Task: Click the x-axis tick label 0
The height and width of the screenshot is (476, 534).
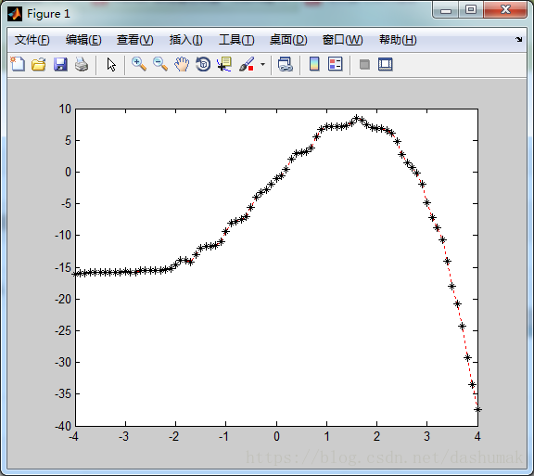Action: [276, 436]
